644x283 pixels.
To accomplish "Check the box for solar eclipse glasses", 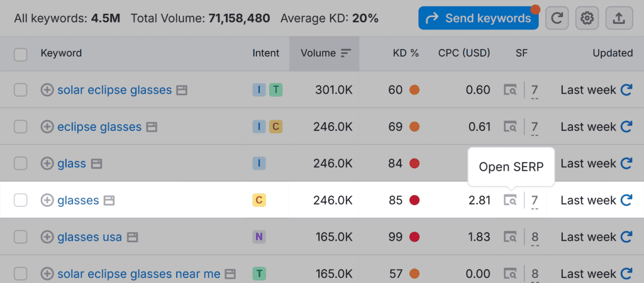I will pyautogui.click(x=21, y=90).
